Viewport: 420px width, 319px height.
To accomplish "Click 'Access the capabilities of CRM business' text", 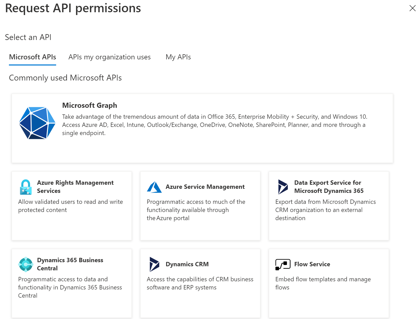I will coord(200,283).
